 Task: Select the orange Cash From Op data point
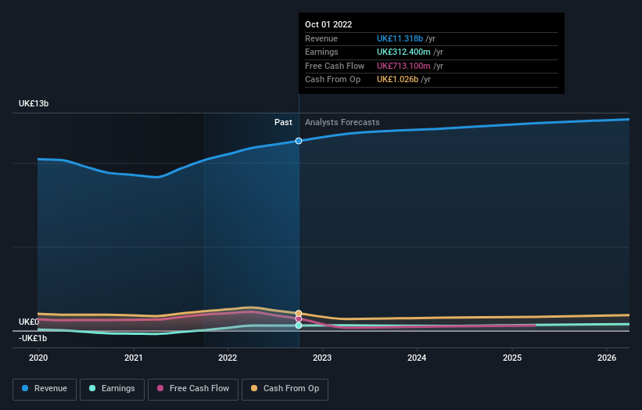pos(299,313)
